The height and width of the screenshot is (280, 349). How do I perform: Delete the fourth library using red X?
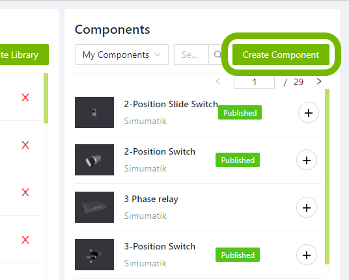tap(25, 240)
